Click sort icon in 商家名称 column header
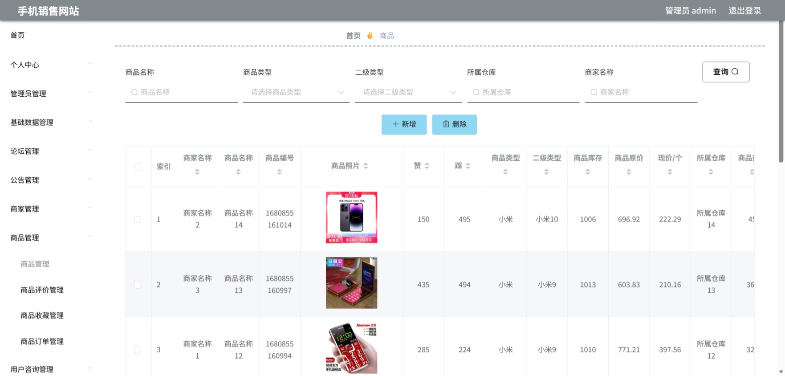The image size is (785, 376). tap(197, 172)
